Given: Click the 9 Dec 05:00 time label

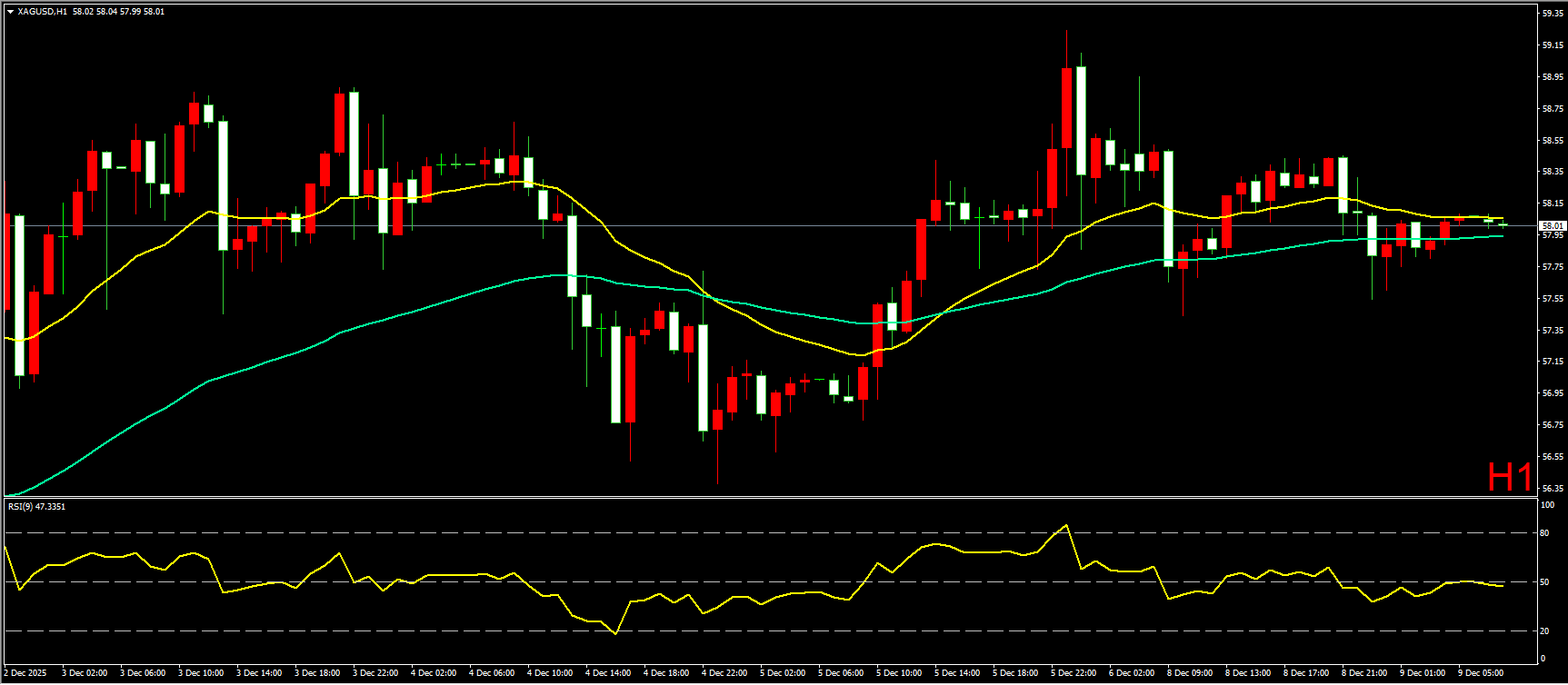Looking at the screenshot, I should click(1481, 673).
